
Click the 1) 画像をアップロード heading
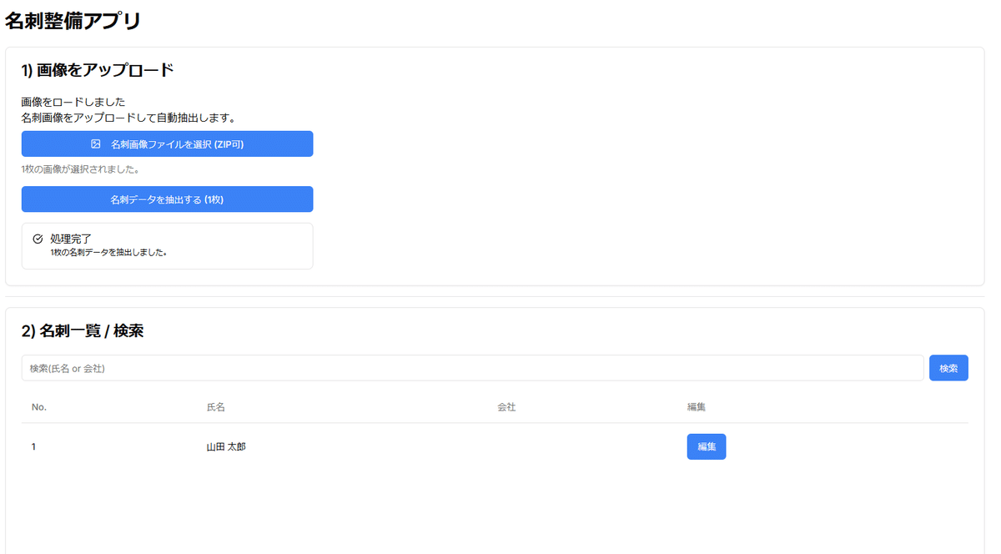(x=98, y=70)
